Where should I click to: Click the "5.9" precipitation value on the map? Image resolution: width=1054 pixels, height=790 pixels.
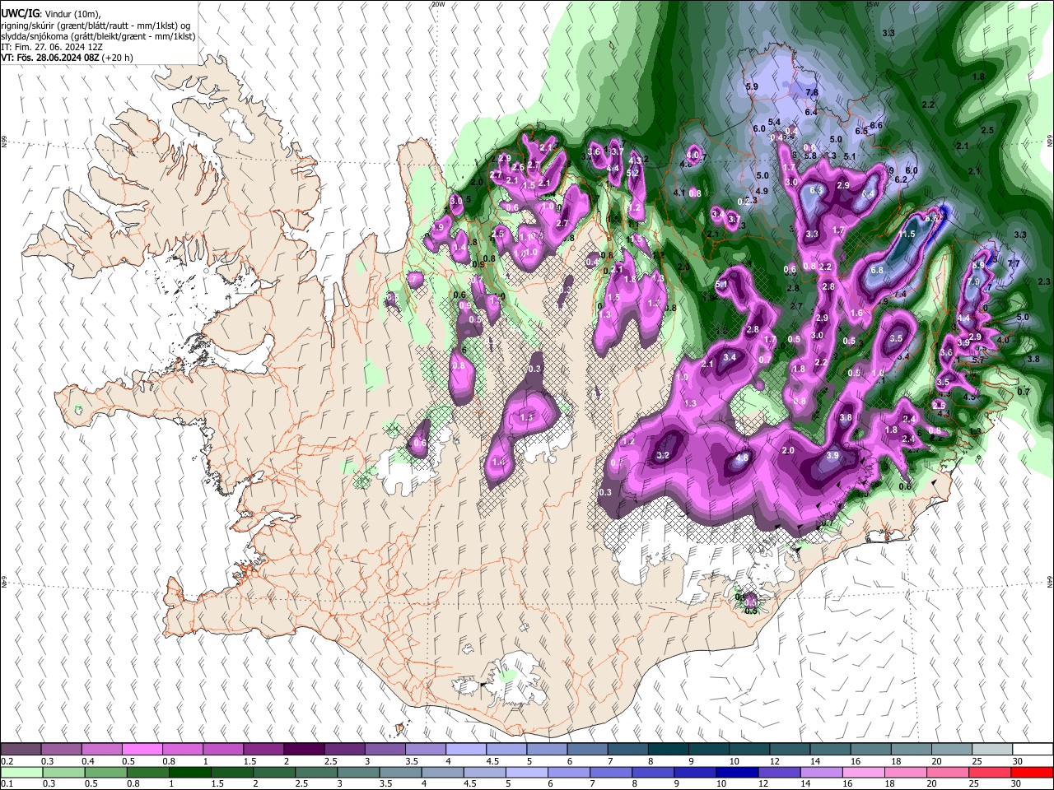click(x=751, y=86)
